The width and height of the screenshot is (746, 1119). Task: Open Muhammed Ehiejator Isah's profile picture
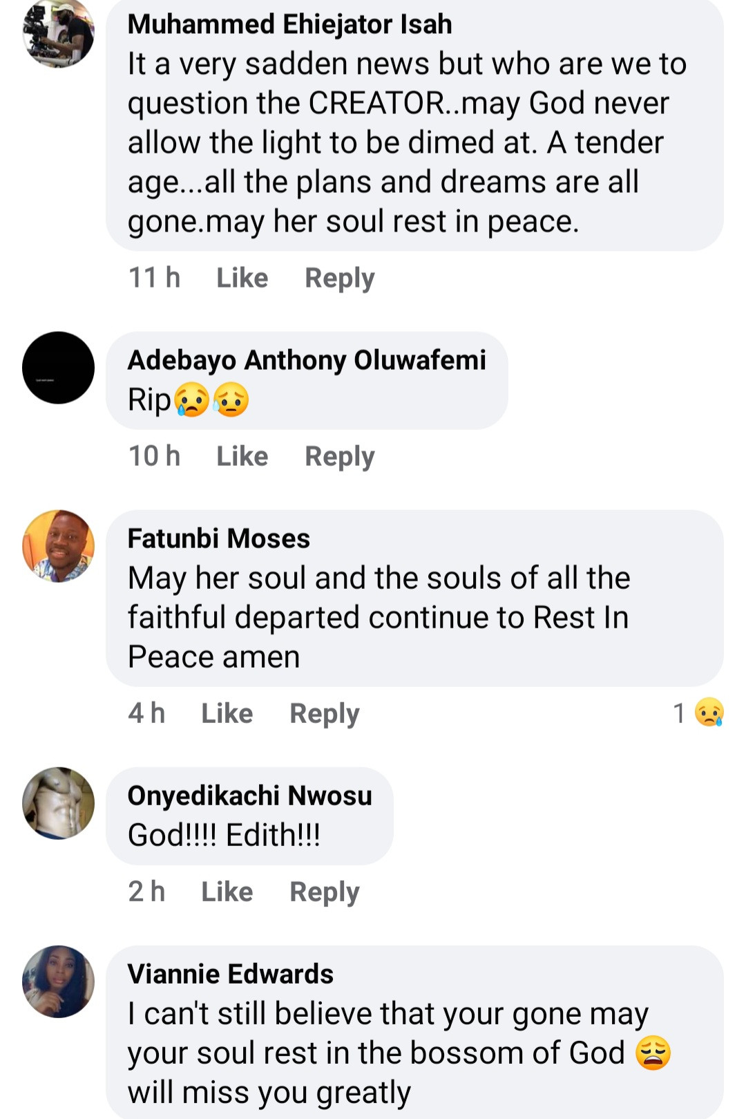pyautogui.click(x=58, y=33)
